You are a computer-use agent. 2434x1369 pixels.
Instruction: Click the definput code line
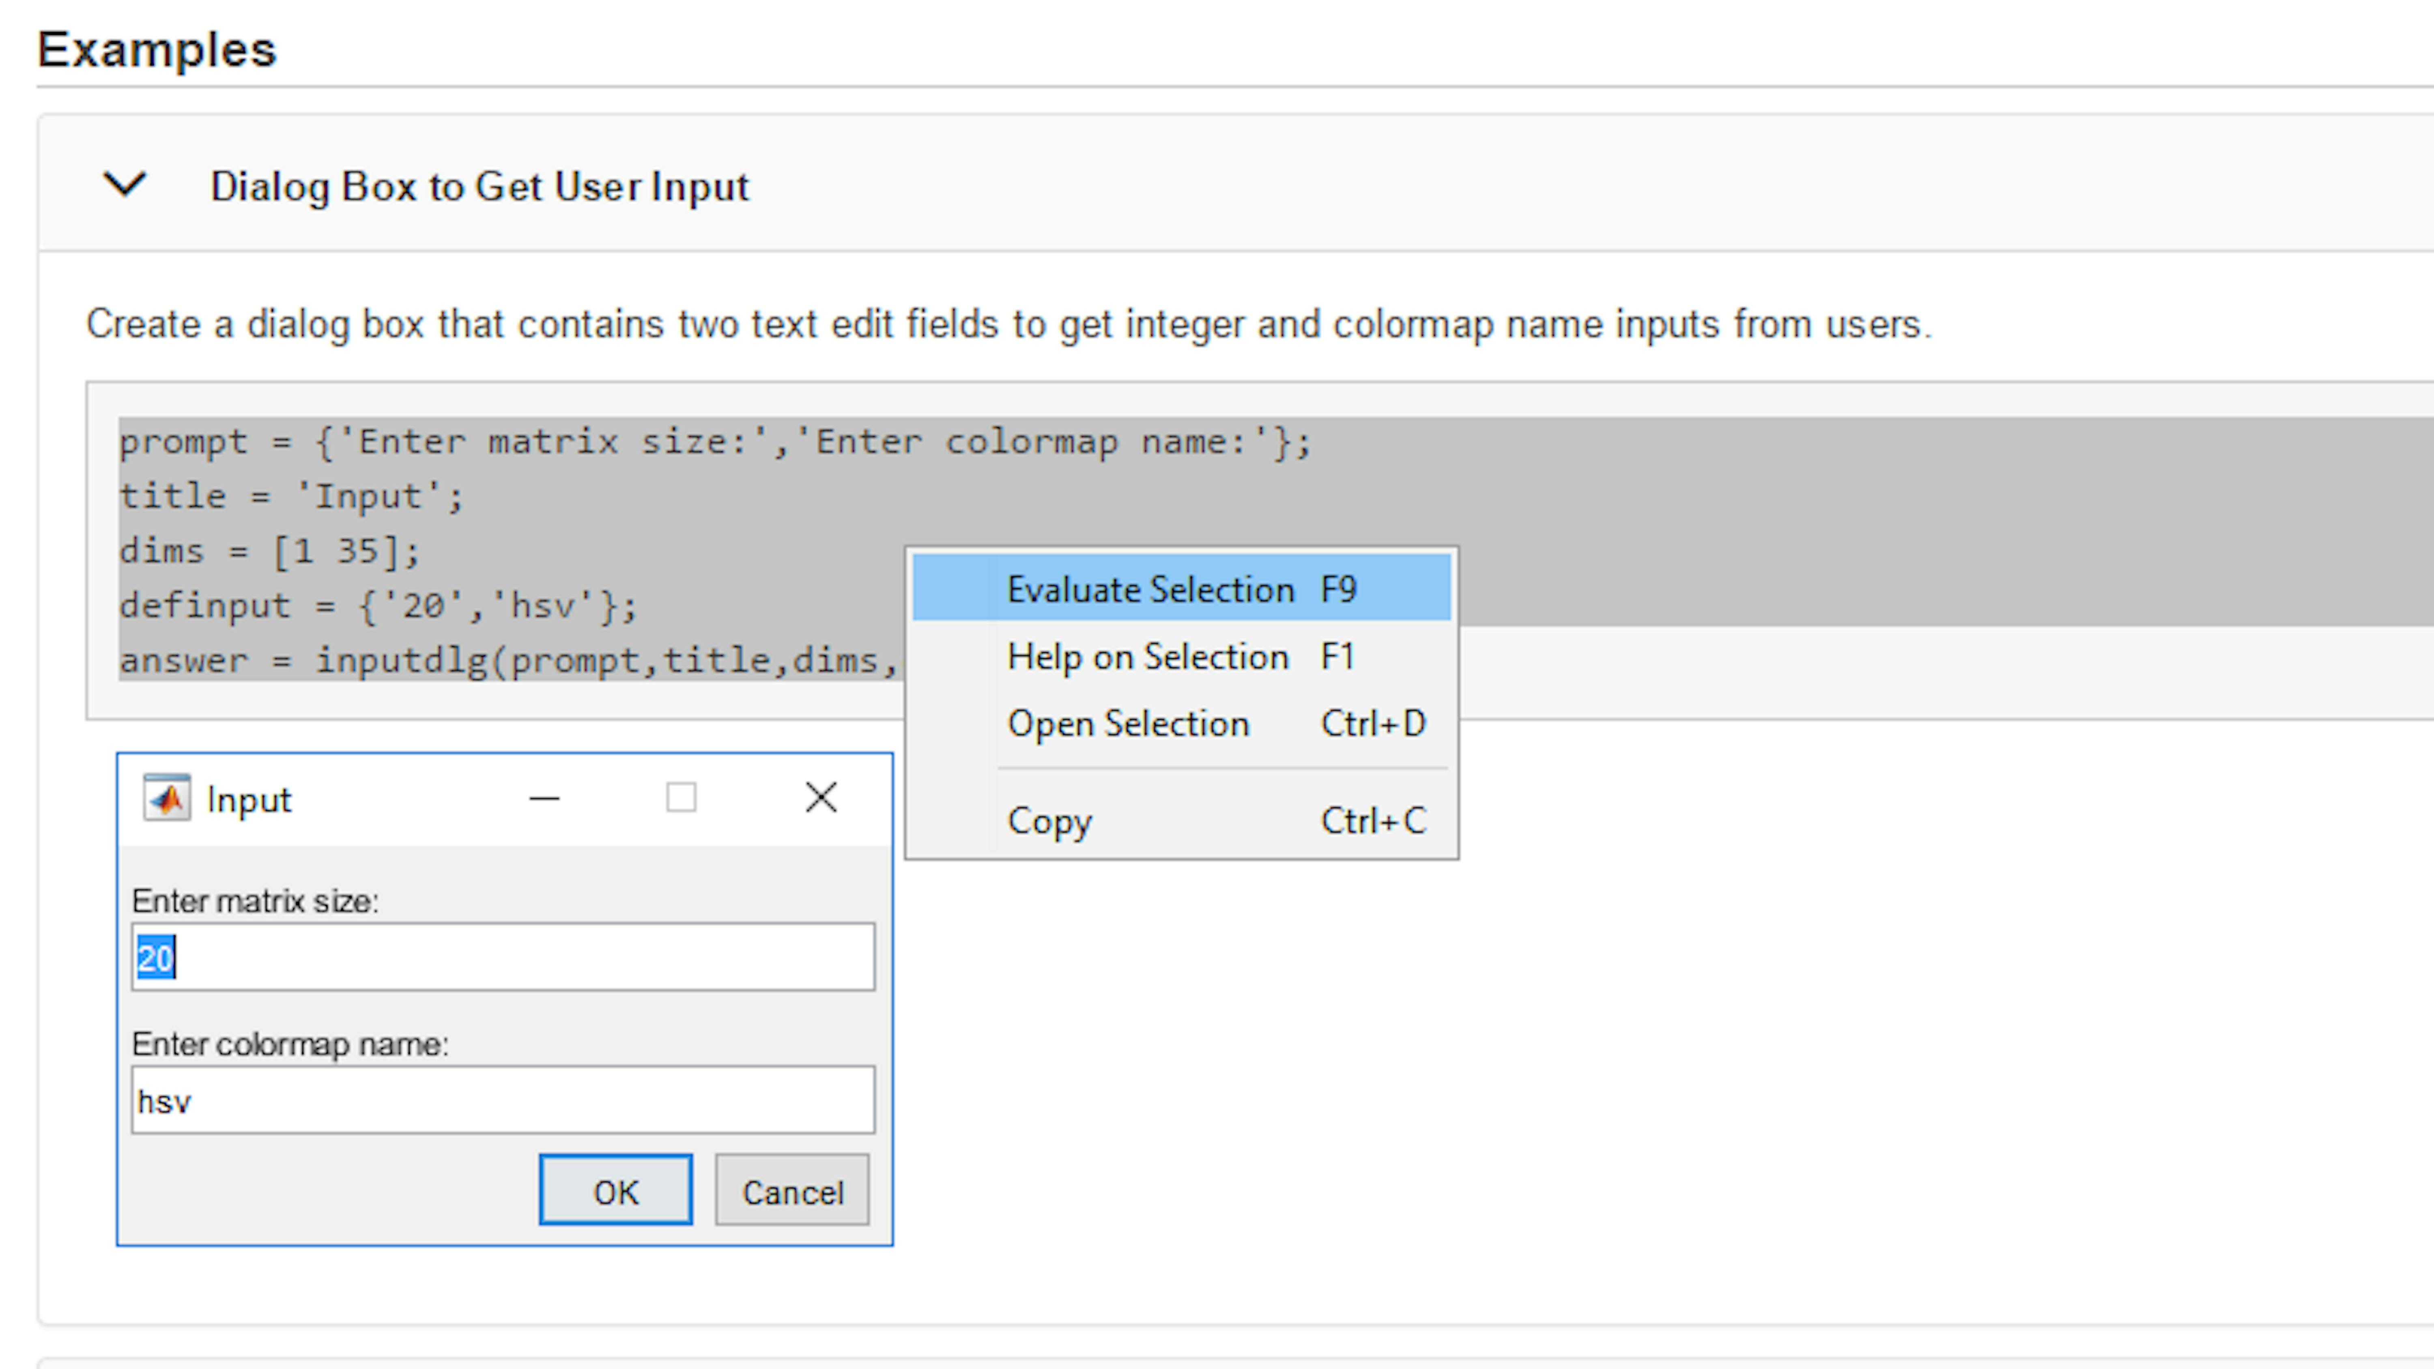pyautogui.click(x=378, y=606)
